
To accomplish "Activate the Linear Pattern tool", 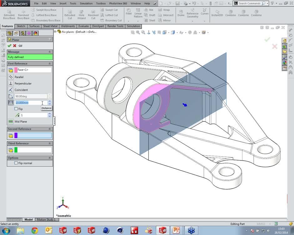I will [138, 14].
